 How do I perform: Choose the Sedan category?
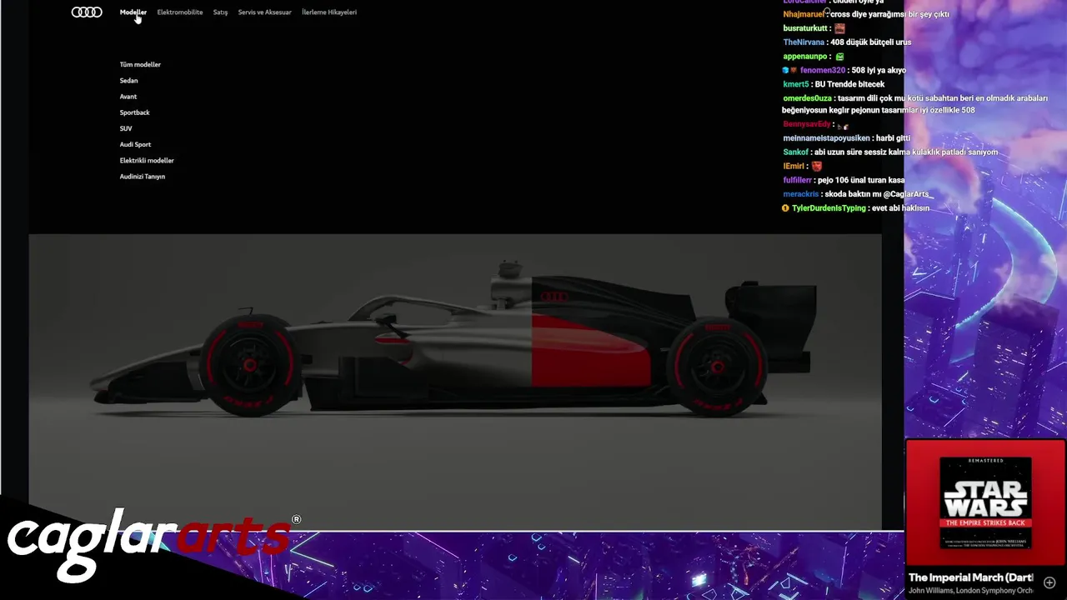[128, 80]
